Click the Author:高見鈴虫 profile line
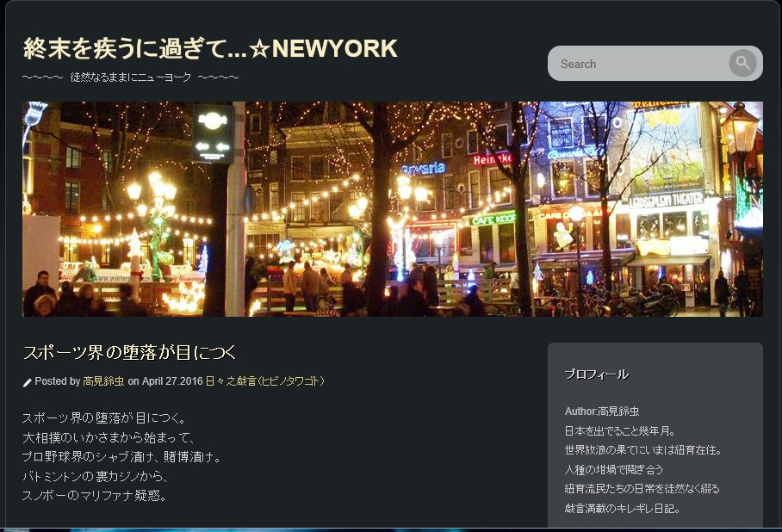The image size is (782, 532). (x=601, y=411)
